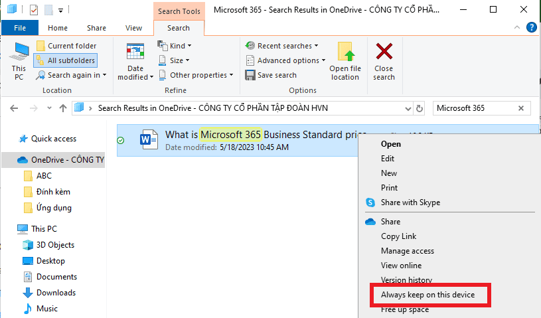Click Back navigation arrow
541x318 pixels.
[x=14, y=108]
